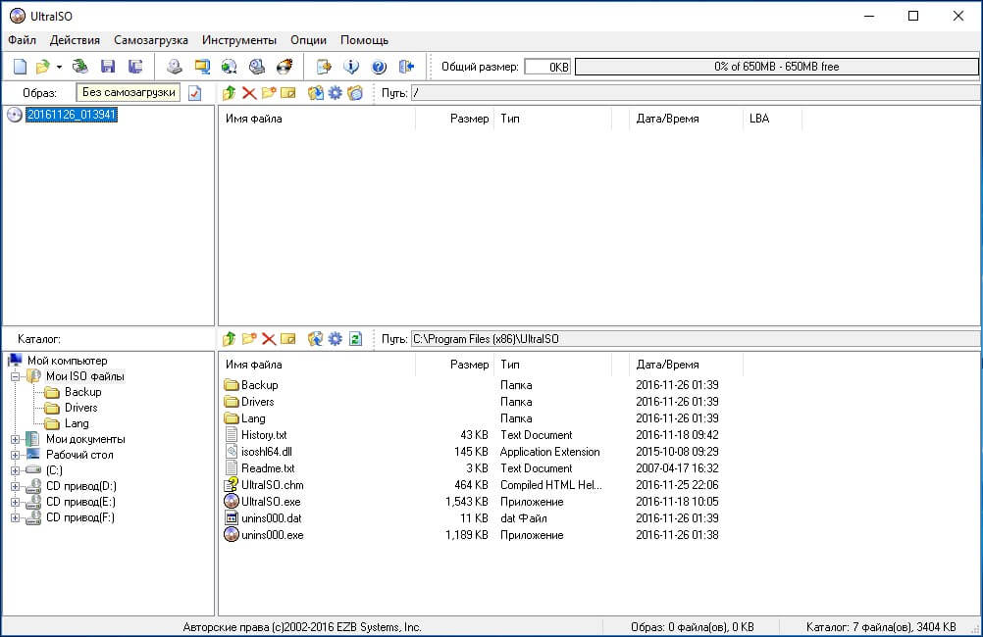The width and height of the screenshot is (983, 637).
Task: Click the green Refresh icon in Каталог toolbar
Action: click(x=355, y=339)
